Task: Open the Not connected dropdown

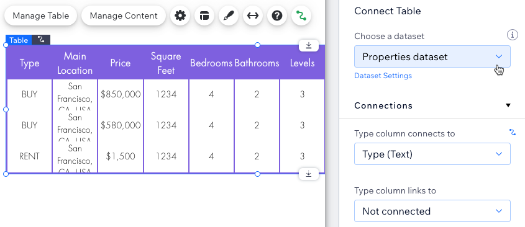Action: tap(432, 211)
